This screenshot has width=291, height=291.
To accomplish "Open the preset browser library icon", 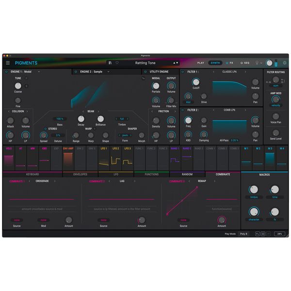I will click(x=110, y=63).
